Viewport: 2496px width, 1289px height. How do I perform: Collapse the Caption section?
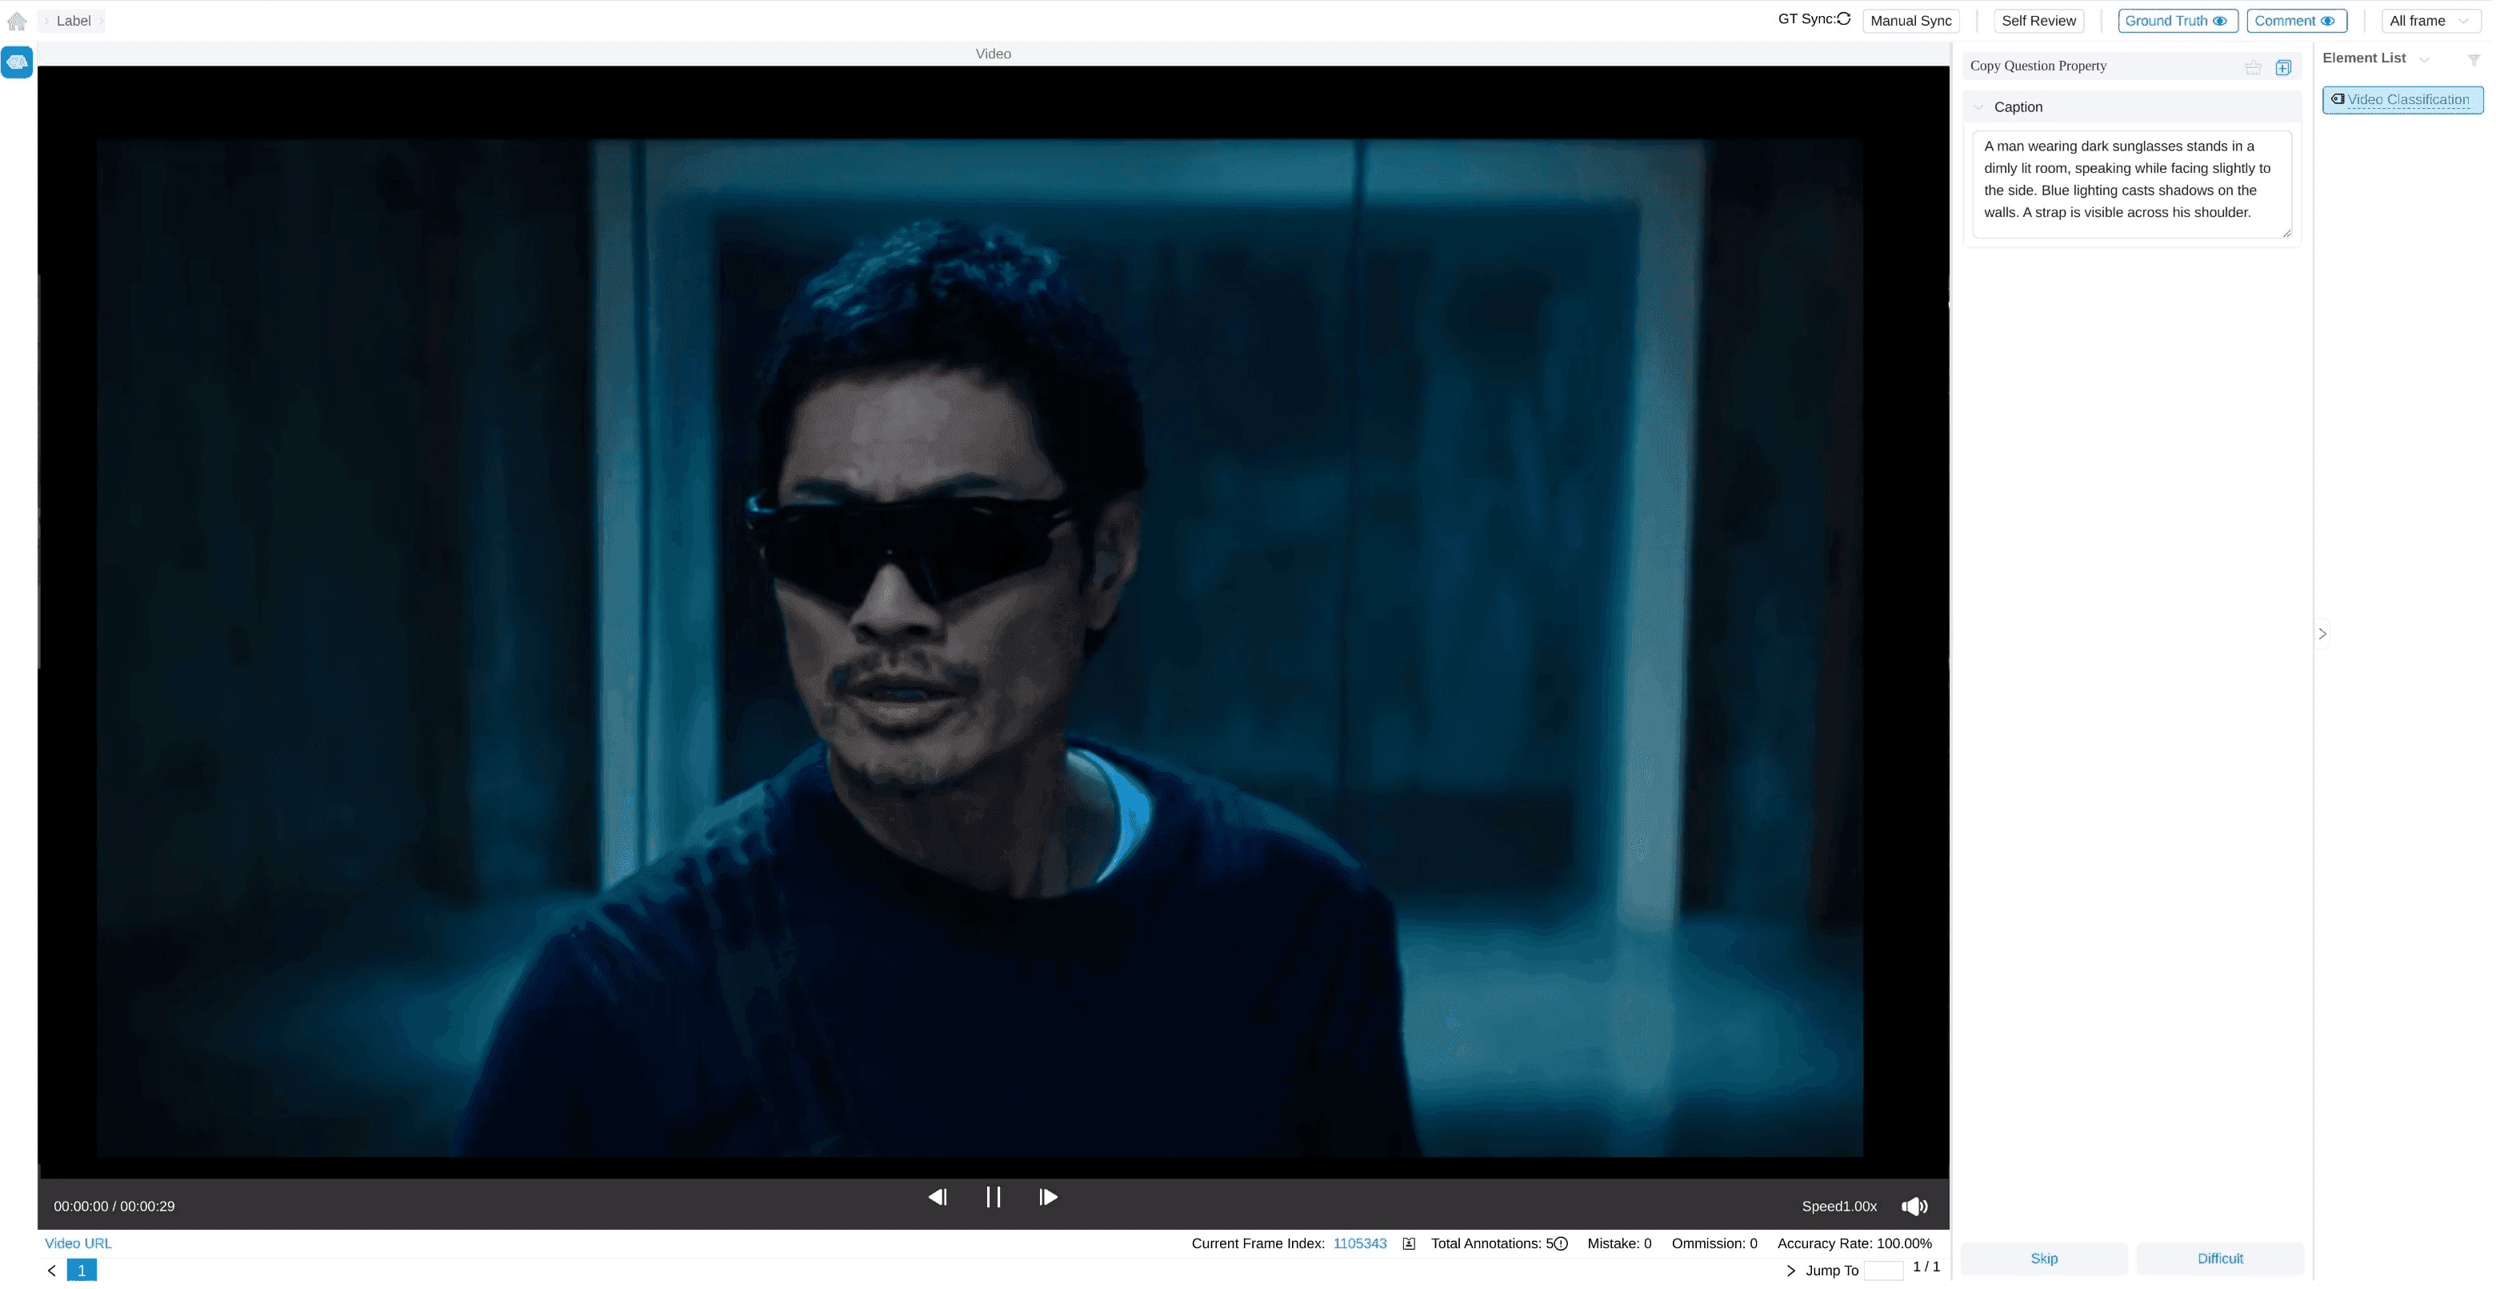point(1978,107)
